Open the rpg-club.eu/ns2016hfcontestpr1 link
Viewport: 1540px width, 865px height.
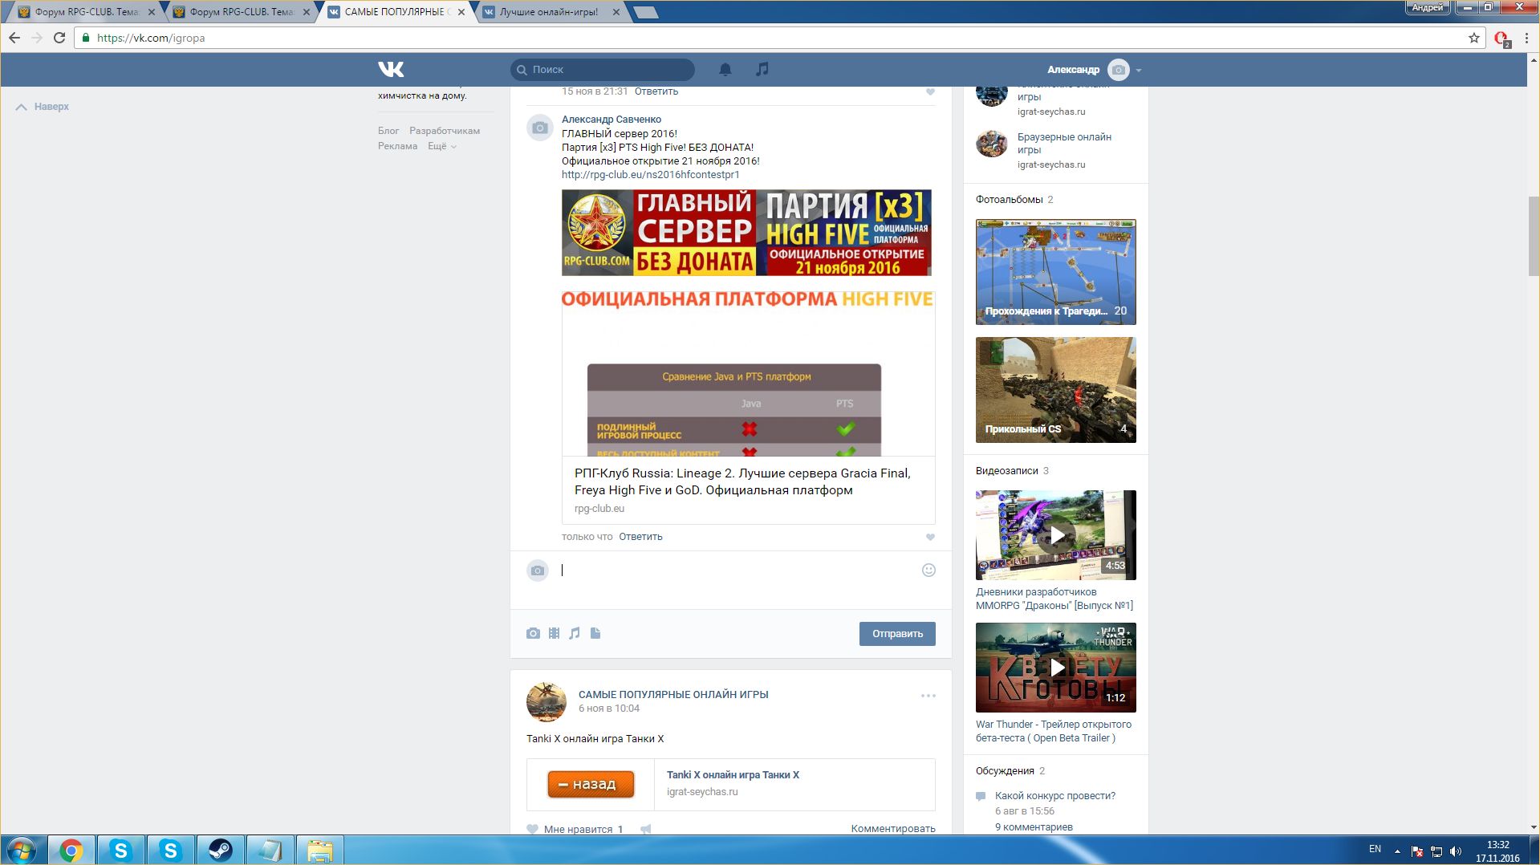tap(651, 175)
